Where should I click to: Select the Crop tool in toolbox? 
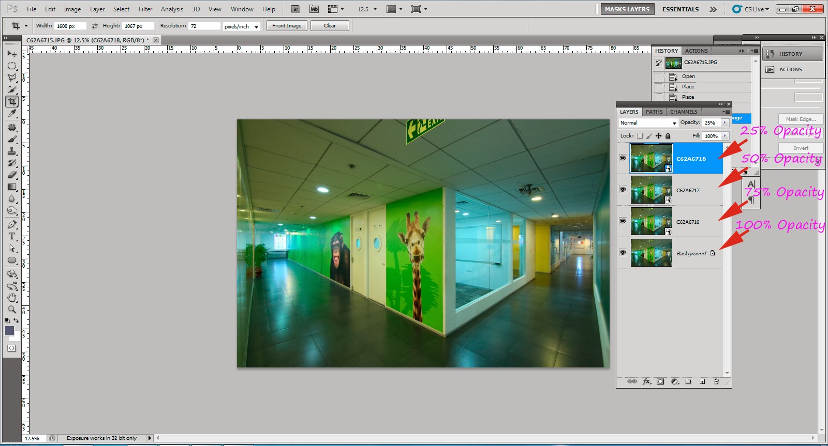12,101
